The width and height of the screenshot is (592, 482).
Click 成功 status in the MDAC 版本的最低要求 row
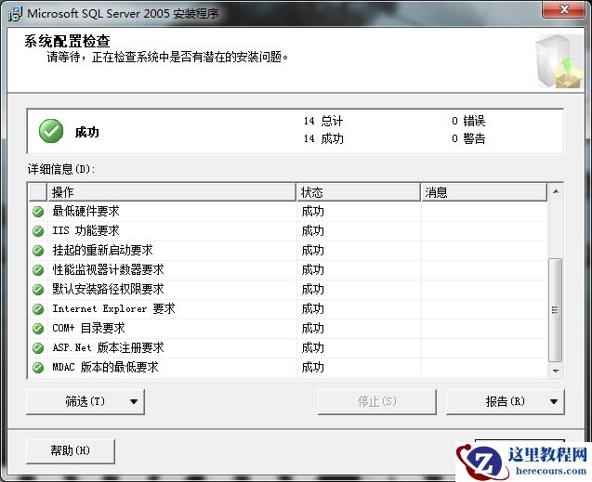(312, 367)
